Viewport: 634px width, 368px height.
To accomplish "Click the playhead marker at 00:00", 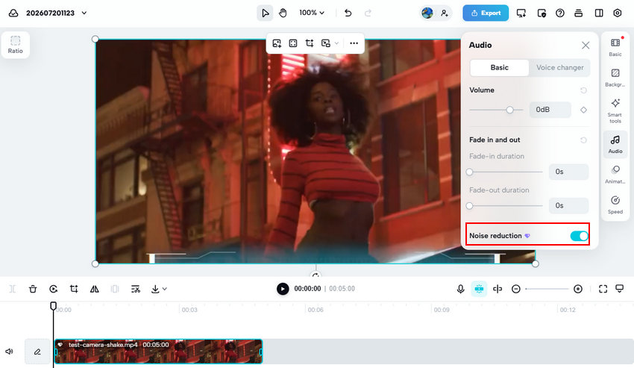I will click(x=53, y=305).
